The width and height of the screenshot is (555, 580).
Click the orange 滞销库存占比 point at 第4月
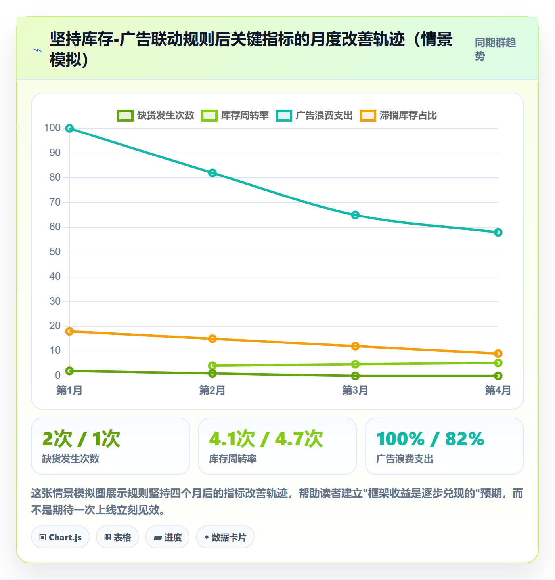coord(498,353)
